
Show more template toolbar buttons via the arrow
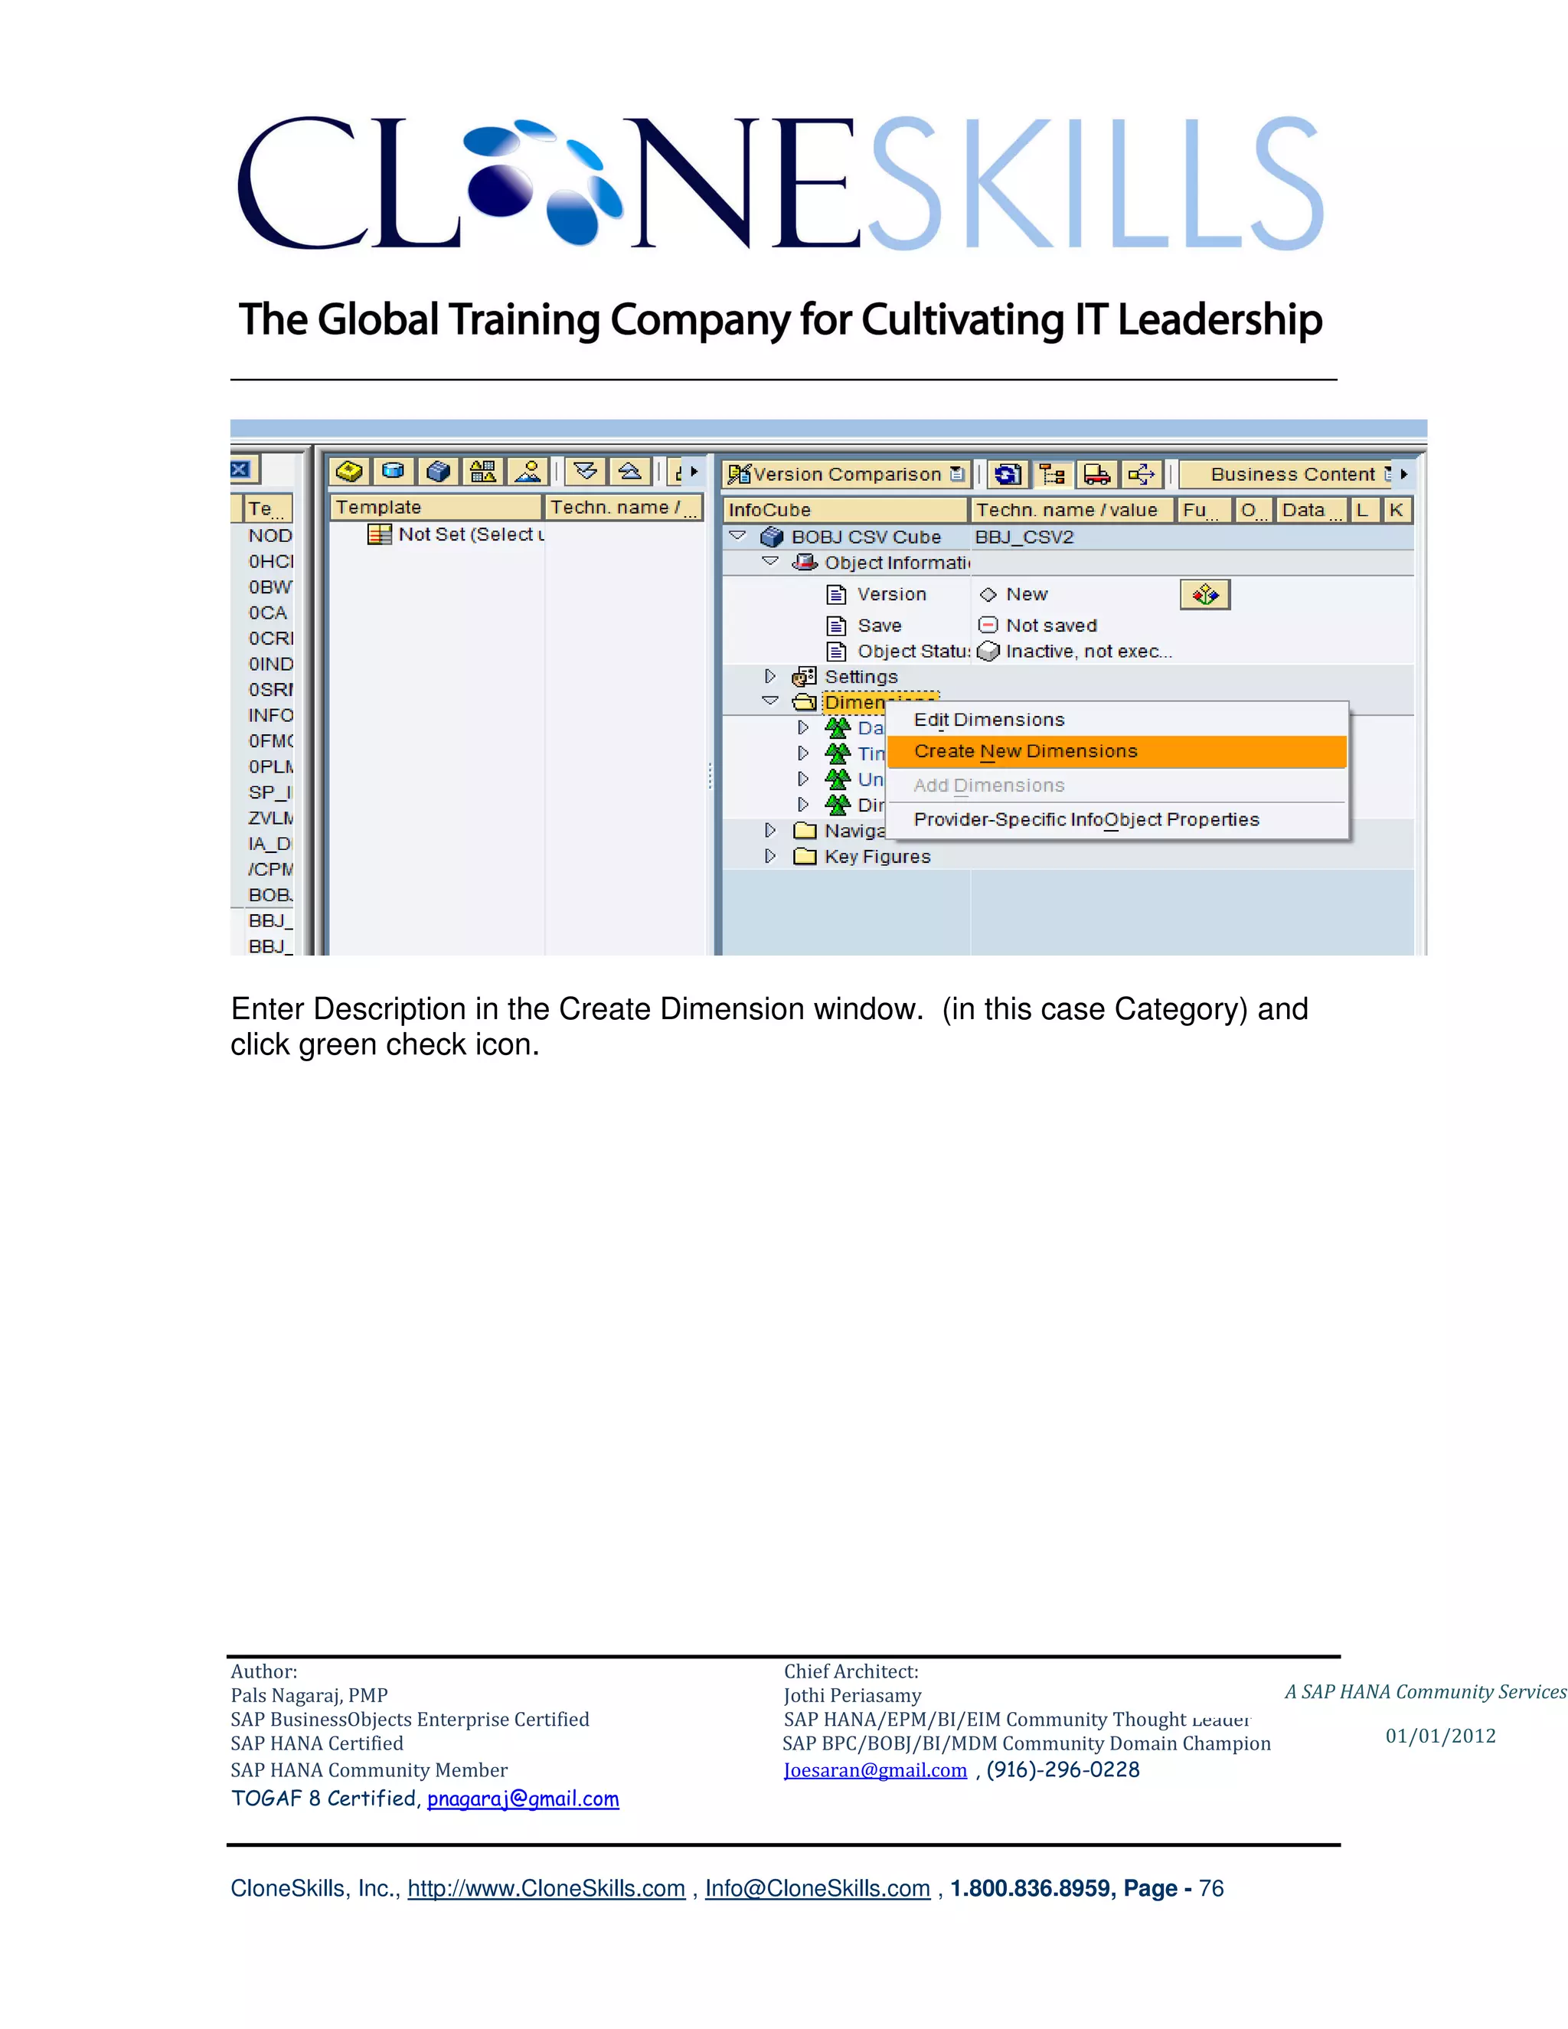click(x=694, y=472)
